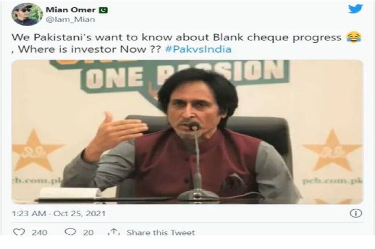Screen dimensions: 375x249
Task: Click the tweet text about Blank cheque progress
Action: tap(176, 38)
